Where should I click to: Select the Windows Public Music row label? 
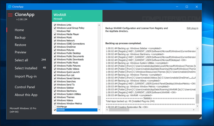tap(68, 62)
